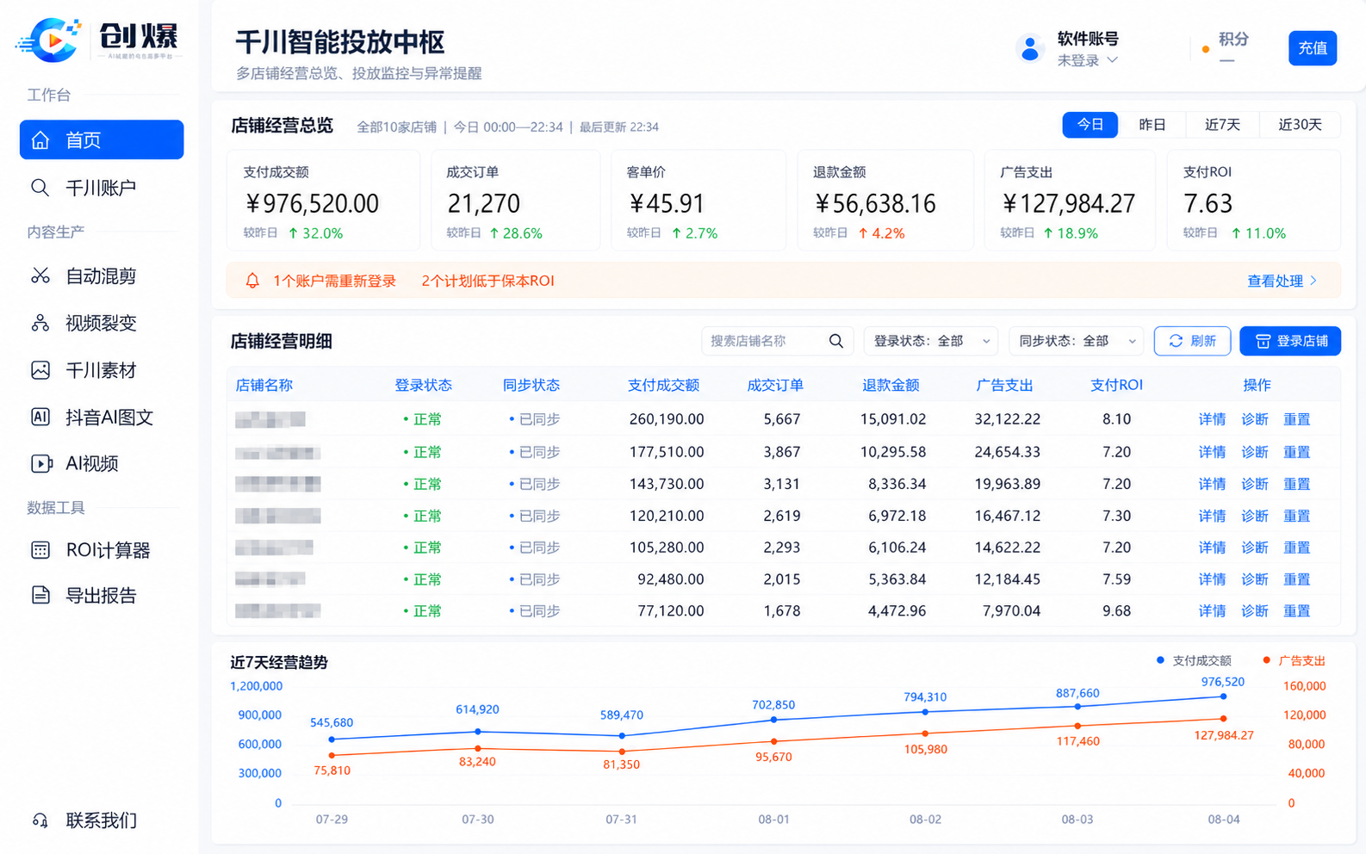The height and width of the screenshot is (854, 1366).
Task: Open 千川素材 menu item
Action: pos(102,370)
